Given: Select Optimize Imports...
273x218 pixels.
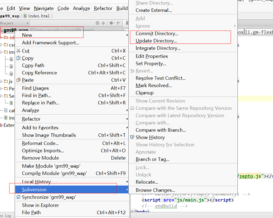Looking at the screenshot, I should (x=72, y=151).
